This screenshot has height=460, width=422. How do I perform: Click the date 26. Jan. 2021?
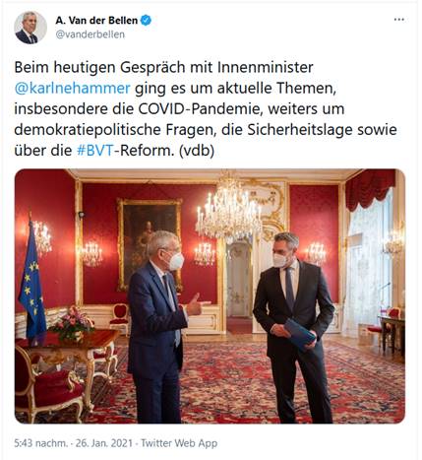[104, 443]
